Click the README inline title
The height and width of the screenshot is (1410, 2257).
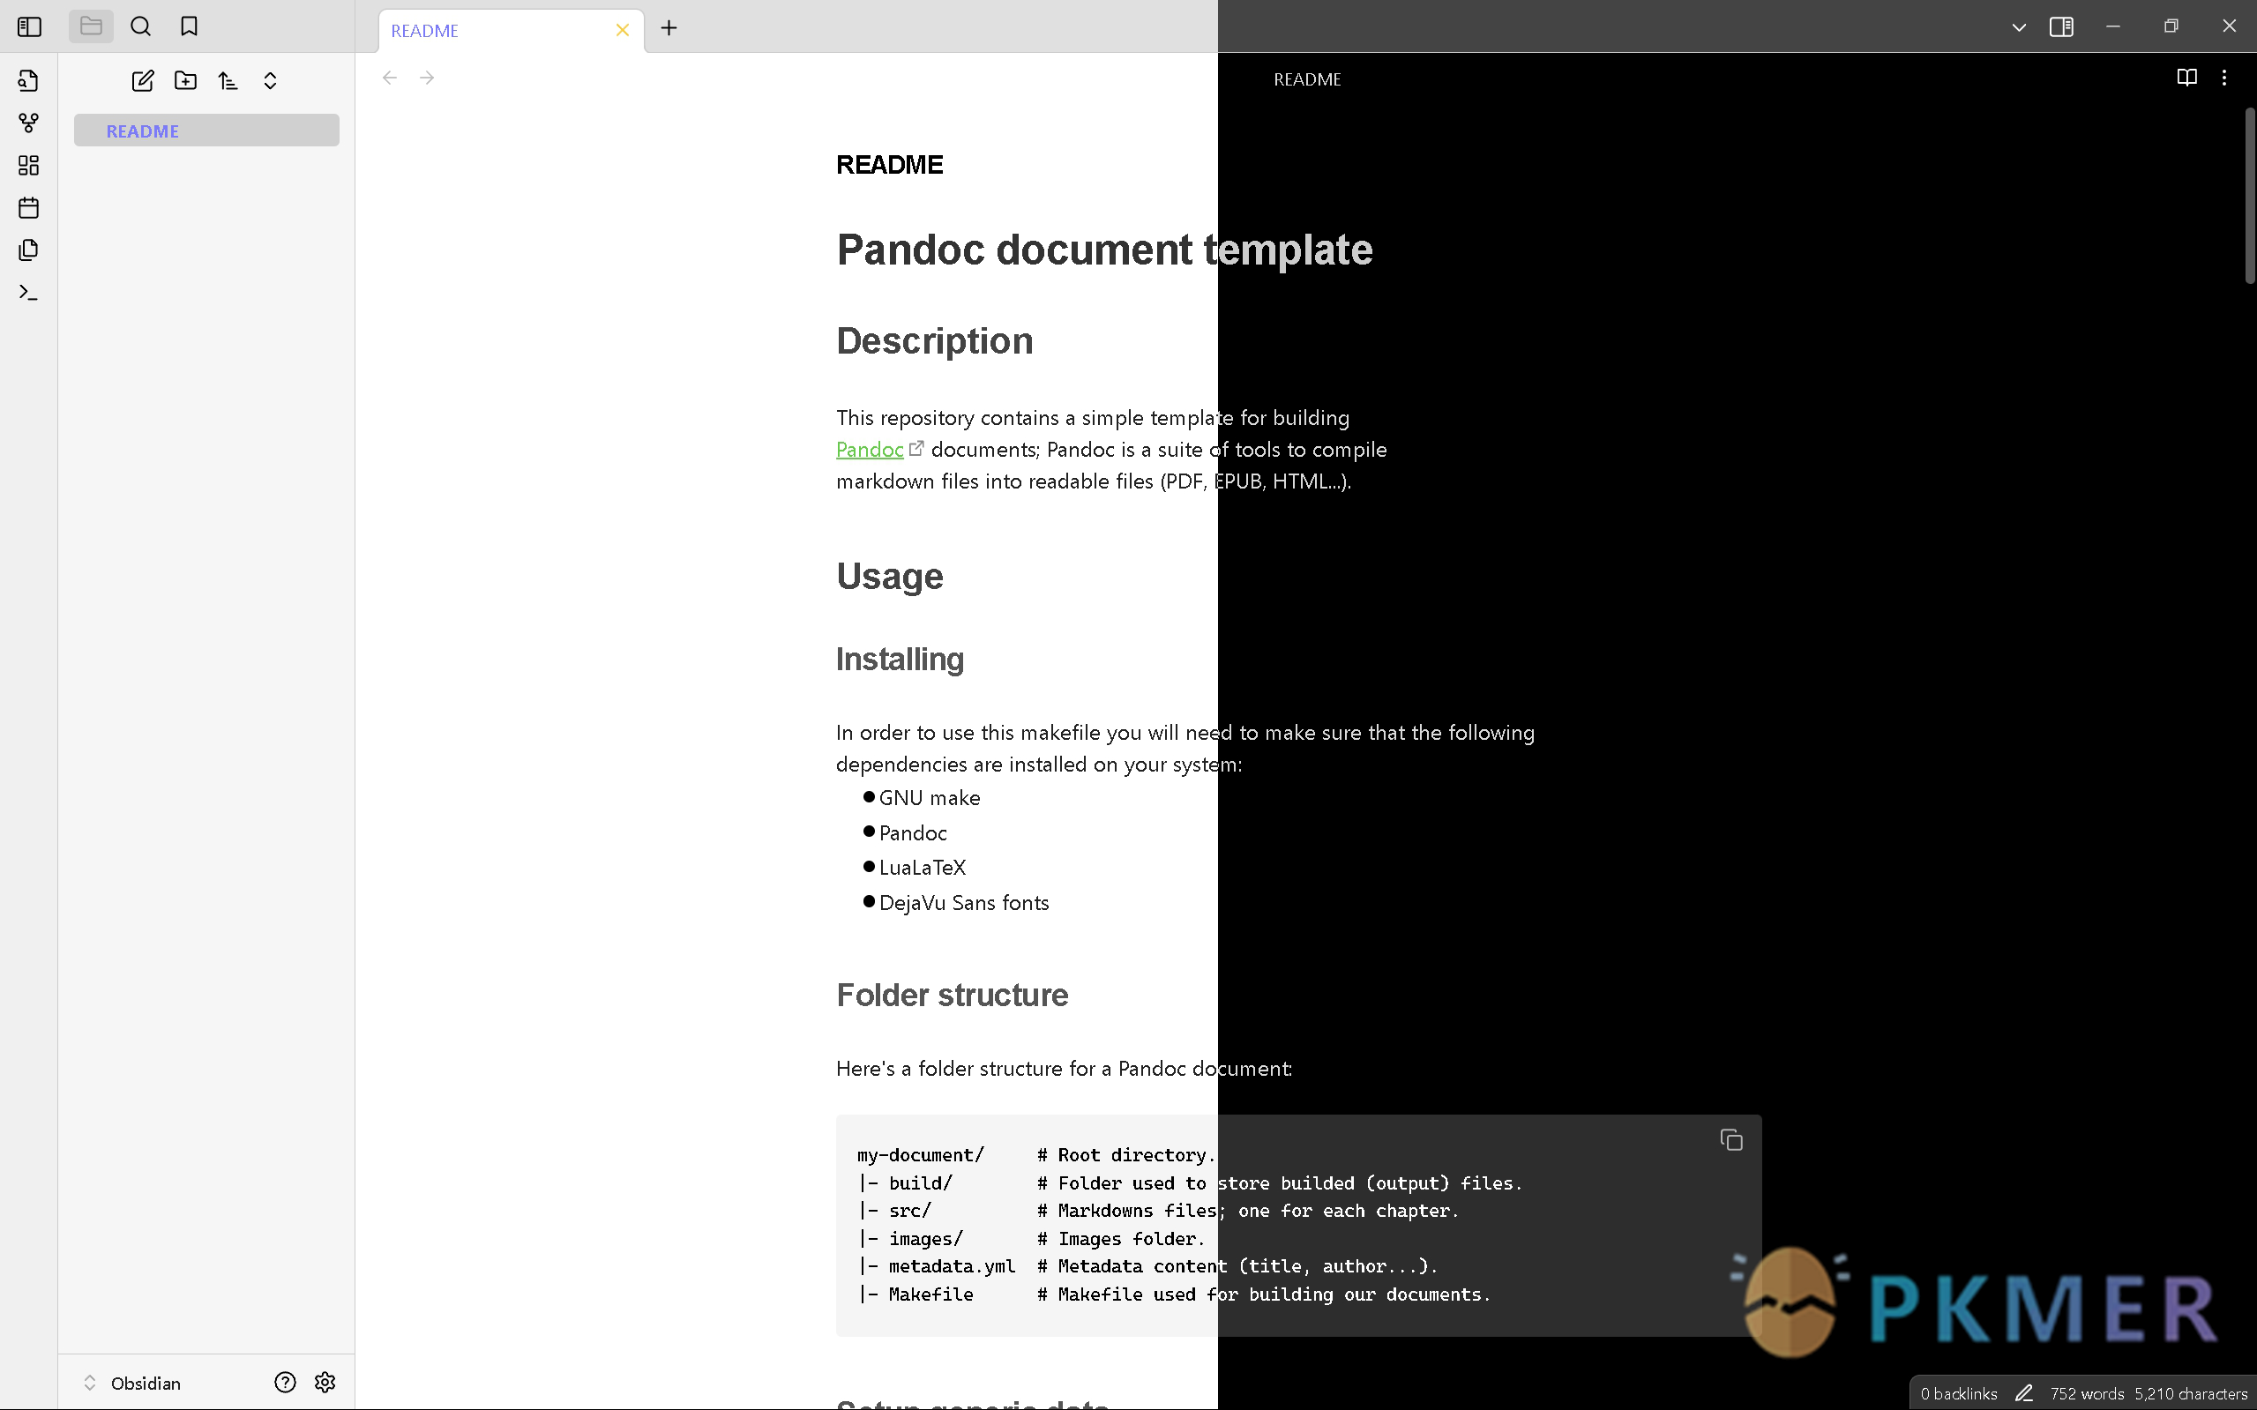890,165
